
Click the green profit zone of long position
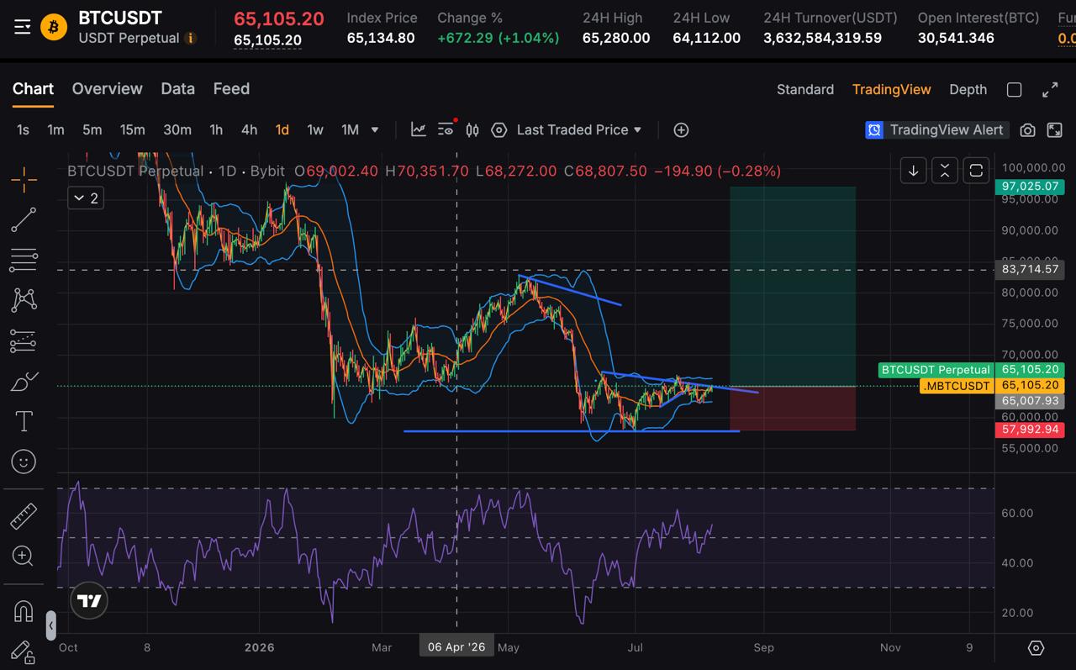[x=793, y=286]
